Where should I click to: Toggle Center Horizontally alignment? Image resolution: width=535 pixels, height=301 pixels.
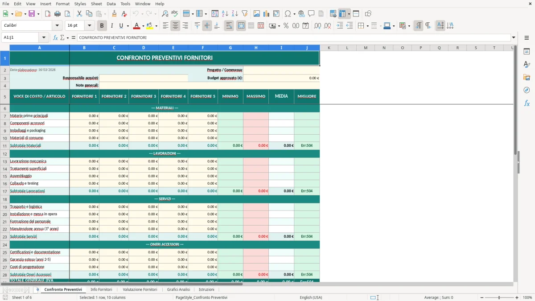[x=175, y=26]
